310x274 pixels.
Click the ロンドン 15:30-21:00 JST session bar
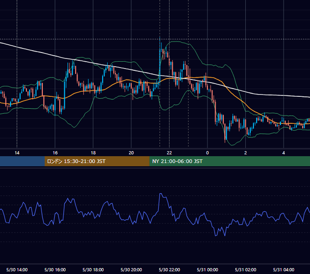97,161
